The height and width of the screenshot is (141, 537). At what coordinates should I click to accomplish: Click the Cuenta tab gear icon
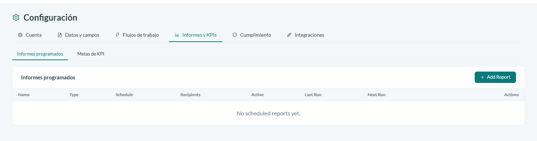pyautogui.click(x=20, y=35)
